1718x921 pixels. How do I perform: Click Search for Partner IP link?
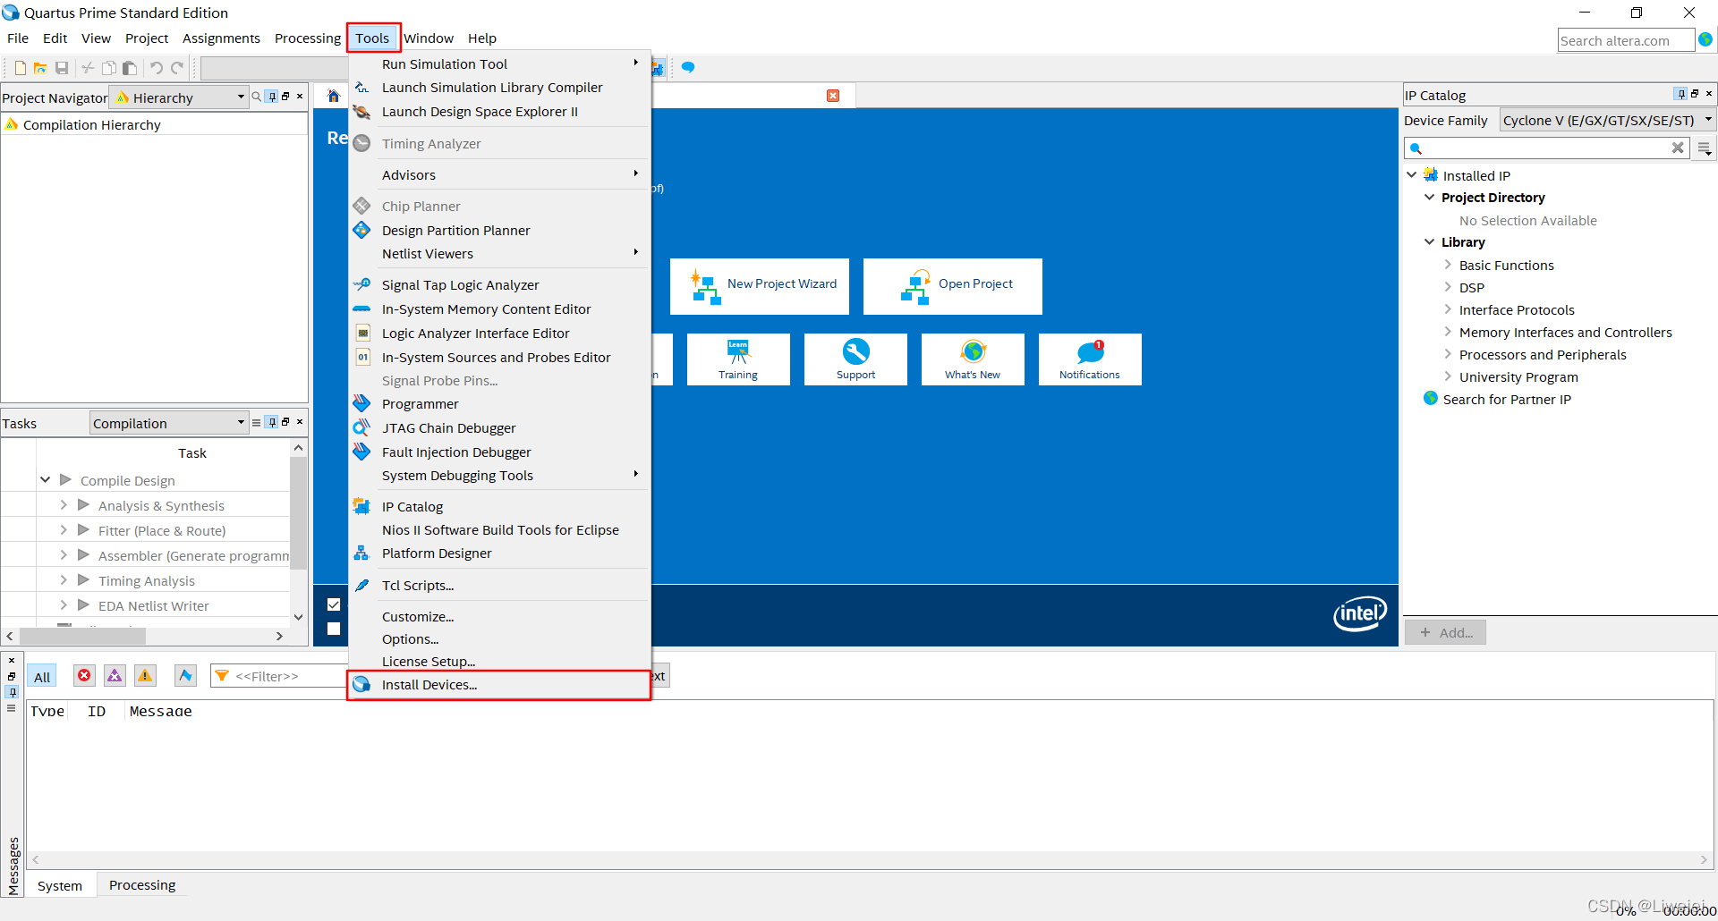pos(1507,400)
